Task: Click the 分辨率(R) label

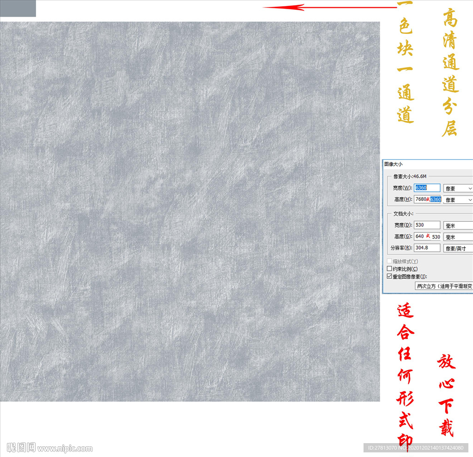Action: 401,248
